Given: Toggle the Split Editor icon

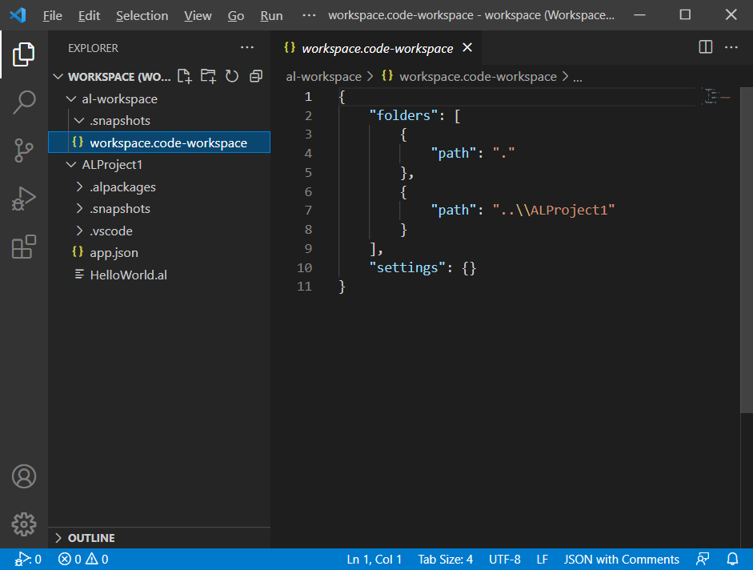Looking at the screenshot, I should click(705, 47).
